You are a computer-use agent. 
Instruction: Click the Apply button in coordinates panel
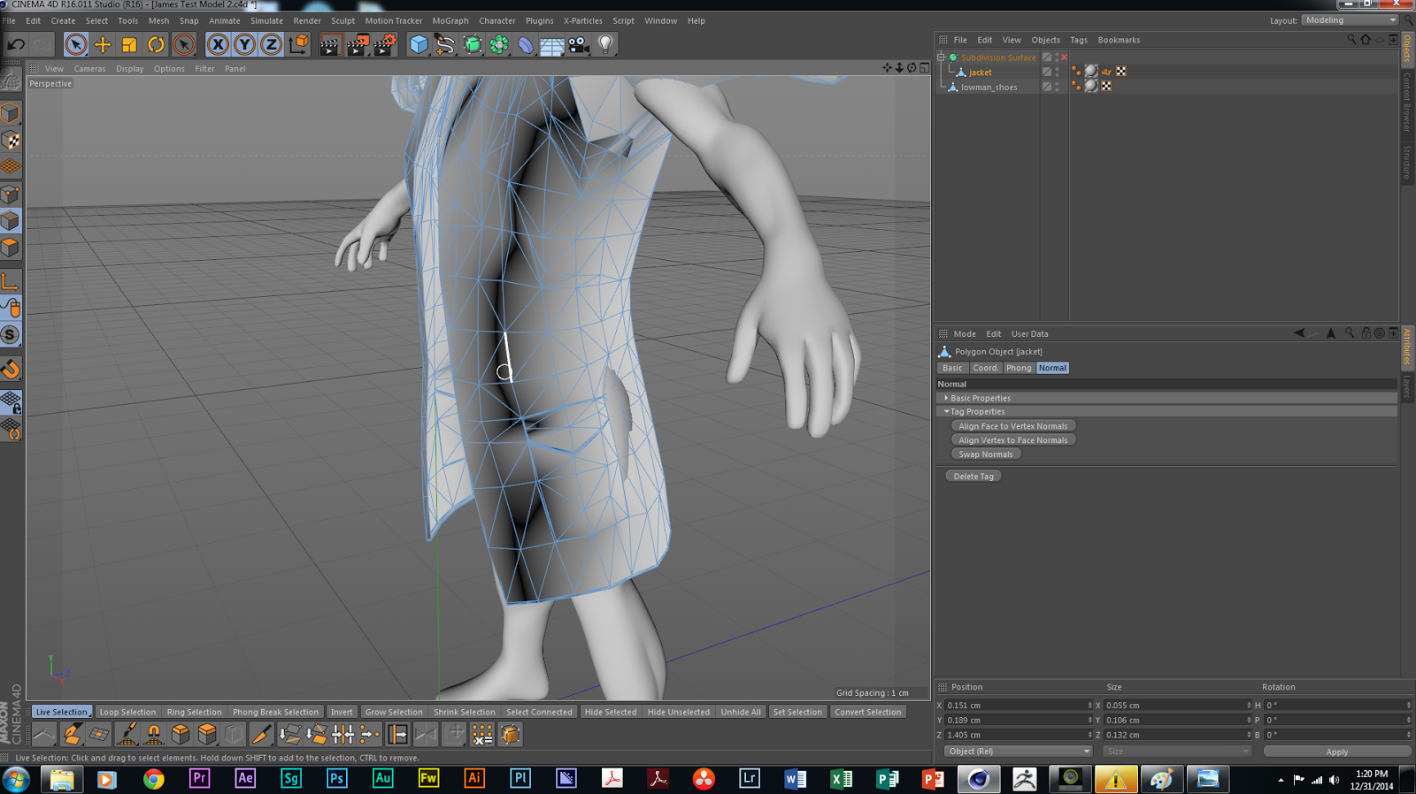click(x=1336, y=752)
